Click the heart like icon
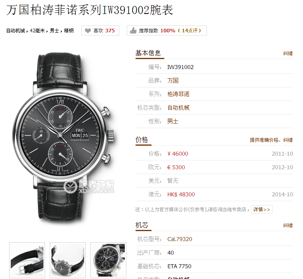Viewport: 303px width, 279px height. pos(88,31)
